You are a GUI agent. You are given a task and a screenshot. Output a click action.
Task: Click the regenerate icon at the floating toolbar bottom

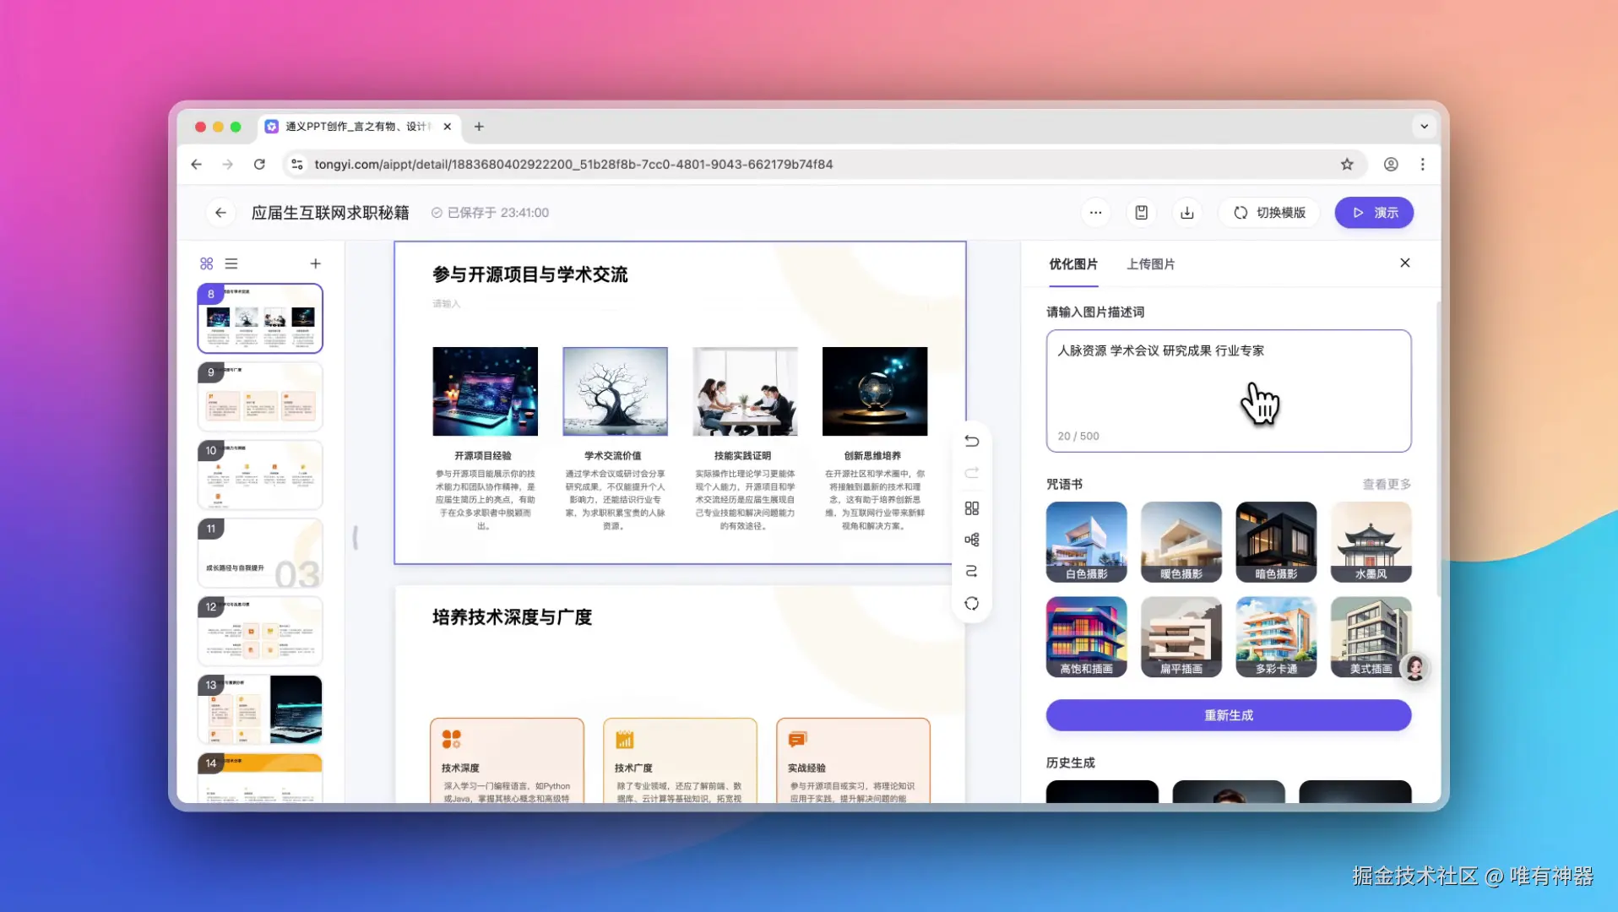(971, 603)
